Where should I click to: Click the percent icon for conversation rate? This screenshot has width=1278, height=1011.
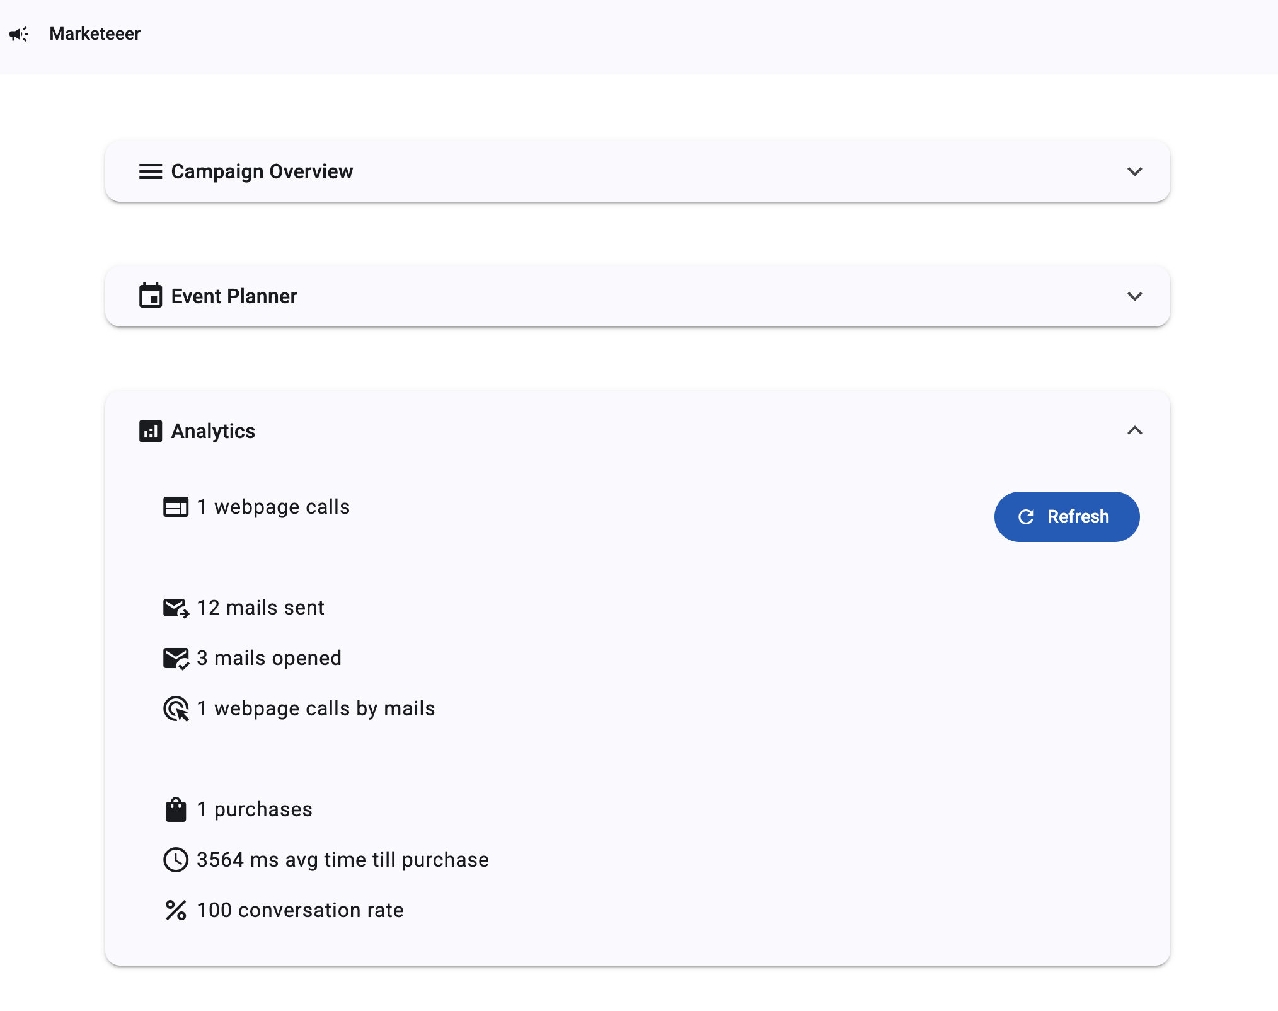point(175,910)
